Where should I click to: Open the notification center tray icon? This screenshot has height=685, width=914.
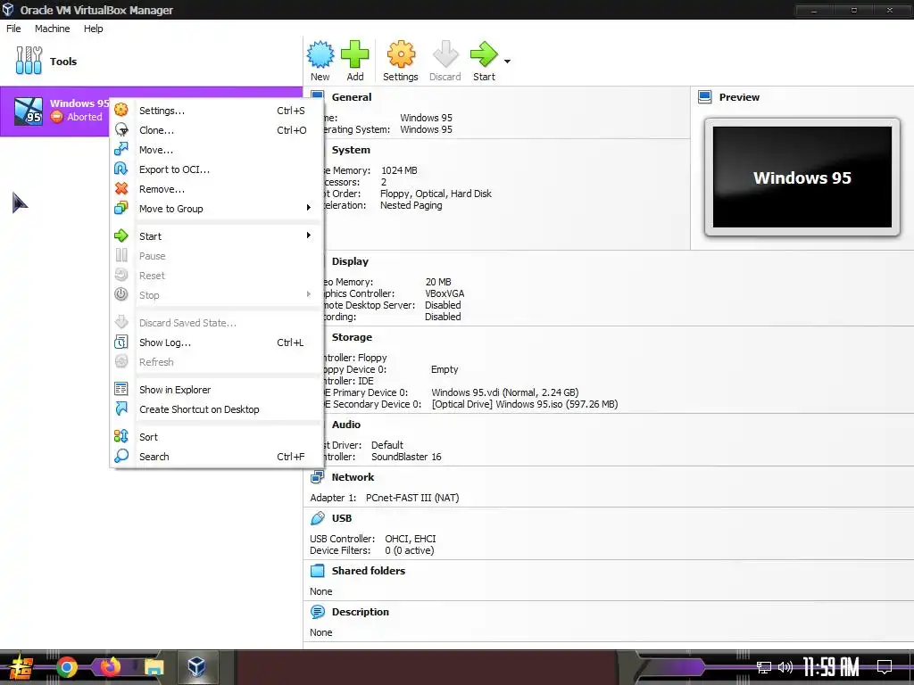point(885,667)
